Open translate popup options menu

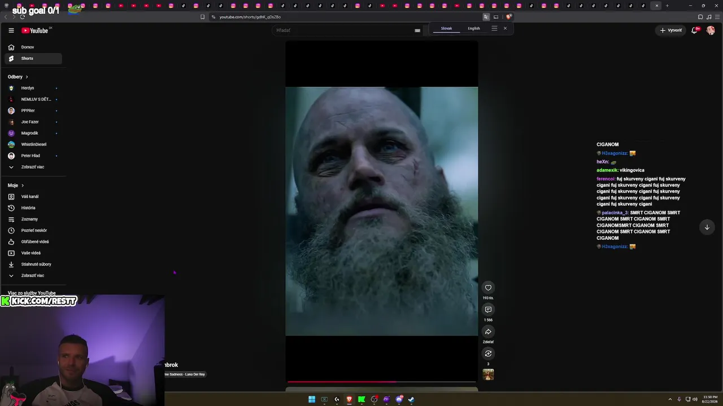(494, 28)
